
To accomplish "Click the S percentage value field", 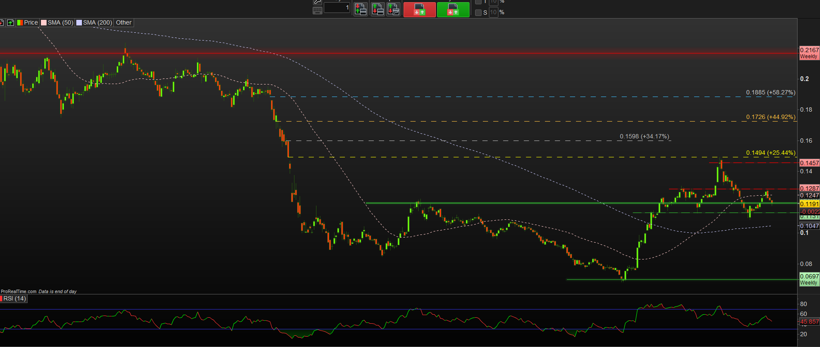I will click(x=493, y=13).
